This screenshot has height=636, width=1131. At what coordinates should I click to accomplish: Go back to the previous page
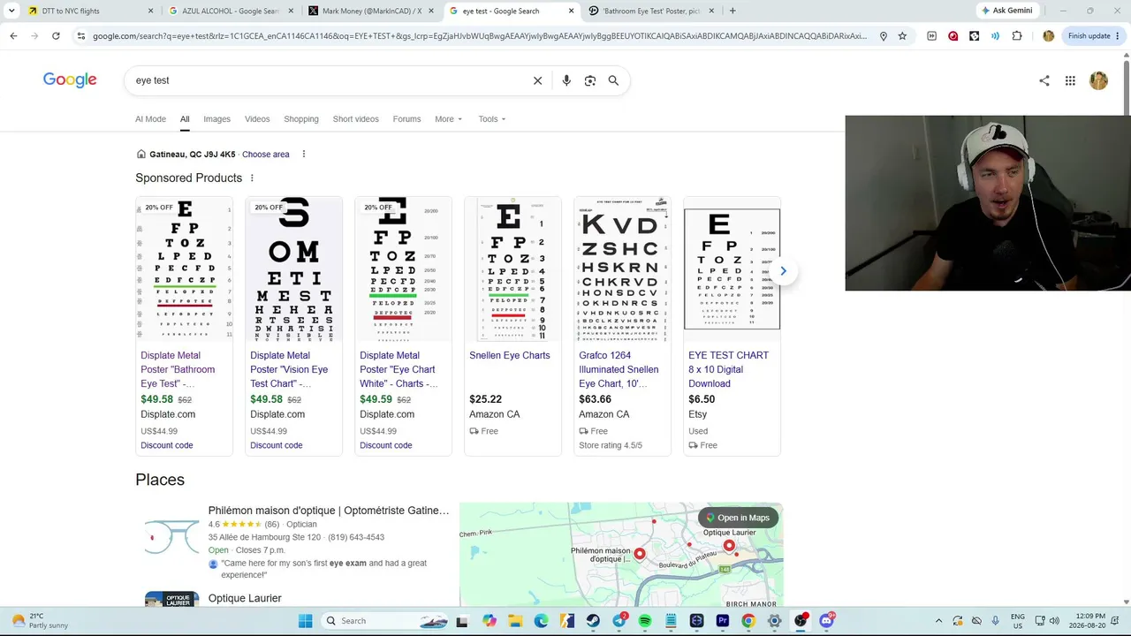tap(13, 36)
